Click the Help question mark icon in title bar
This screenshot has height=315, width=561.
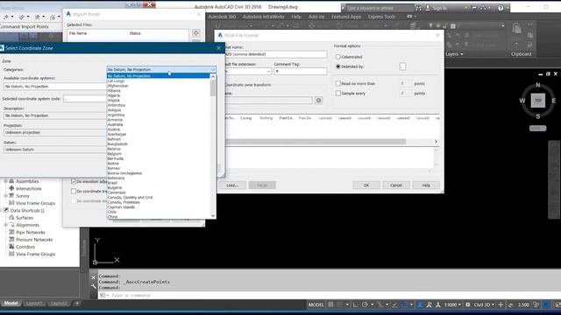[x=501, y=8]
